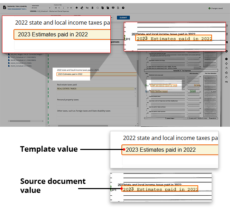The width and height of the screenshot is (230, 213).
Task: Click the blue SUBMIT button
Action: click(123, 18)
